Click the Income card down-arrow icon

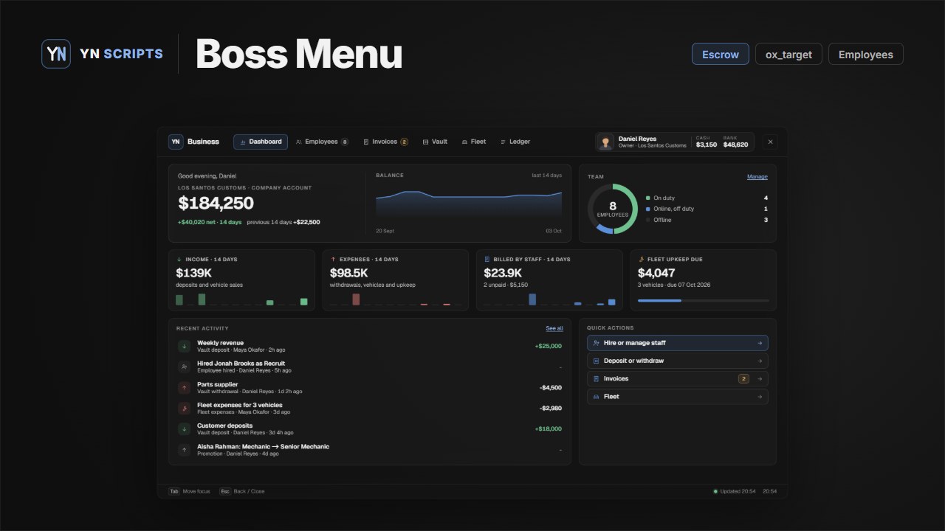(x=179, y=260)
